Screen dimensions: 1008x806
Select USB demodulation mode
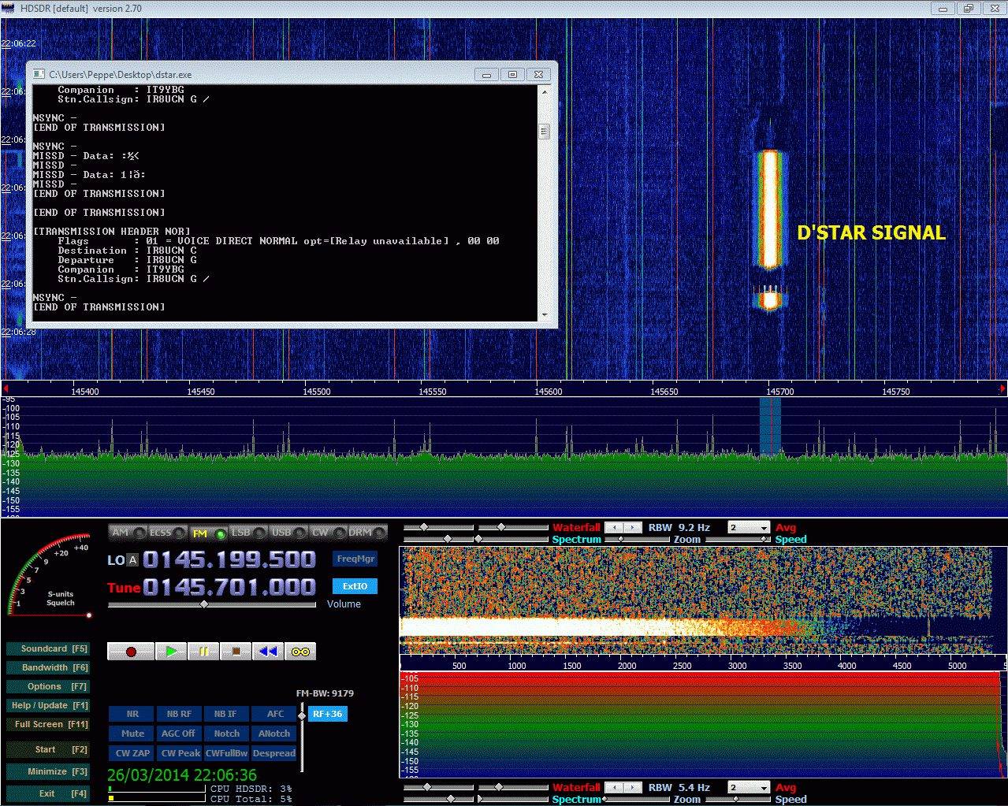point(288,533)
